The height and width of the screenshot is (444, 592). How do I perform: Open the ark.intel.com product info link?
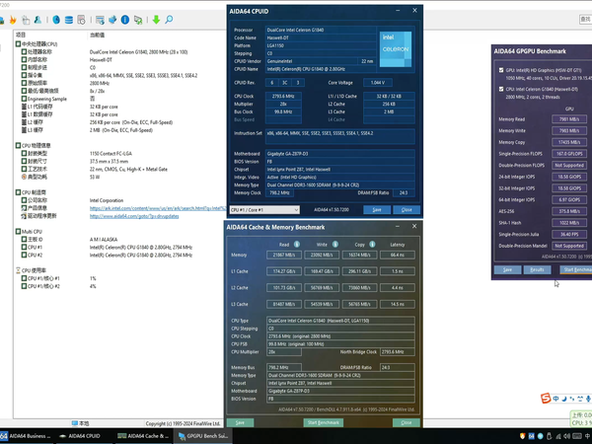tap(158, 208)
